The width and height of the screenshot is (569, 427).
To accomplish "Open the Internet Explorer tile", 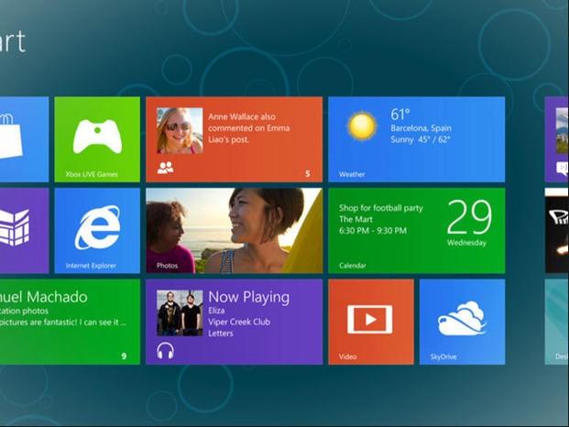I will point(97,230).
